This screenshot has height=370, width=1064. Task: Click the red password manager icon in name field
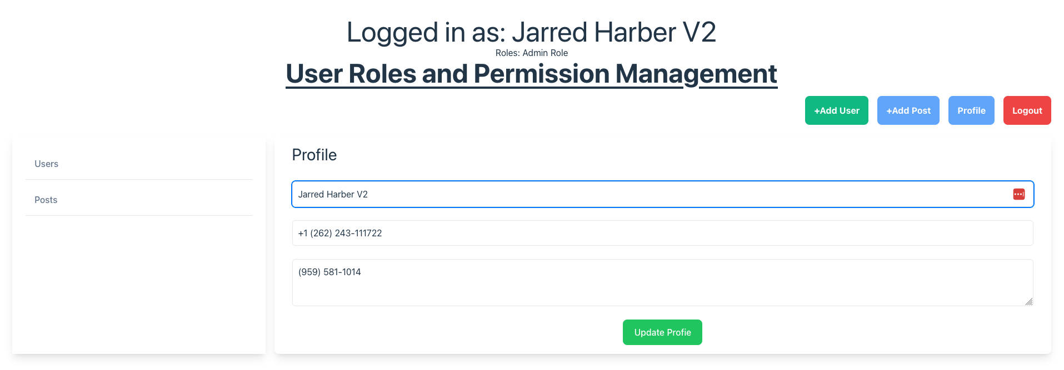(1018, 194)
